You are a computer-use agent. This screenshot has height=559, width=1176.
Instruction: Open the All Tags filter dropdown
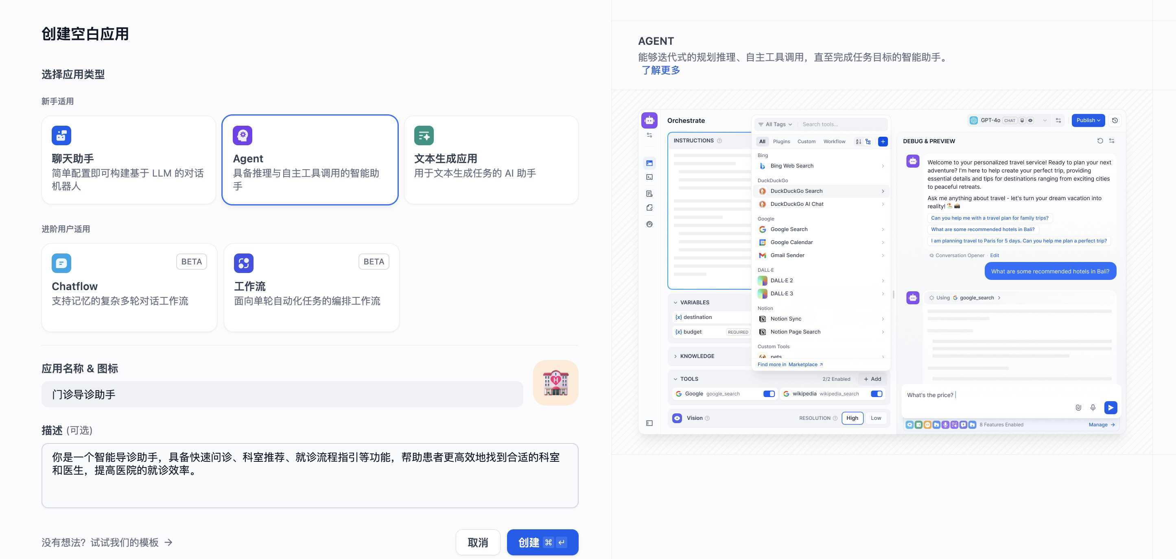click(775, 124)
